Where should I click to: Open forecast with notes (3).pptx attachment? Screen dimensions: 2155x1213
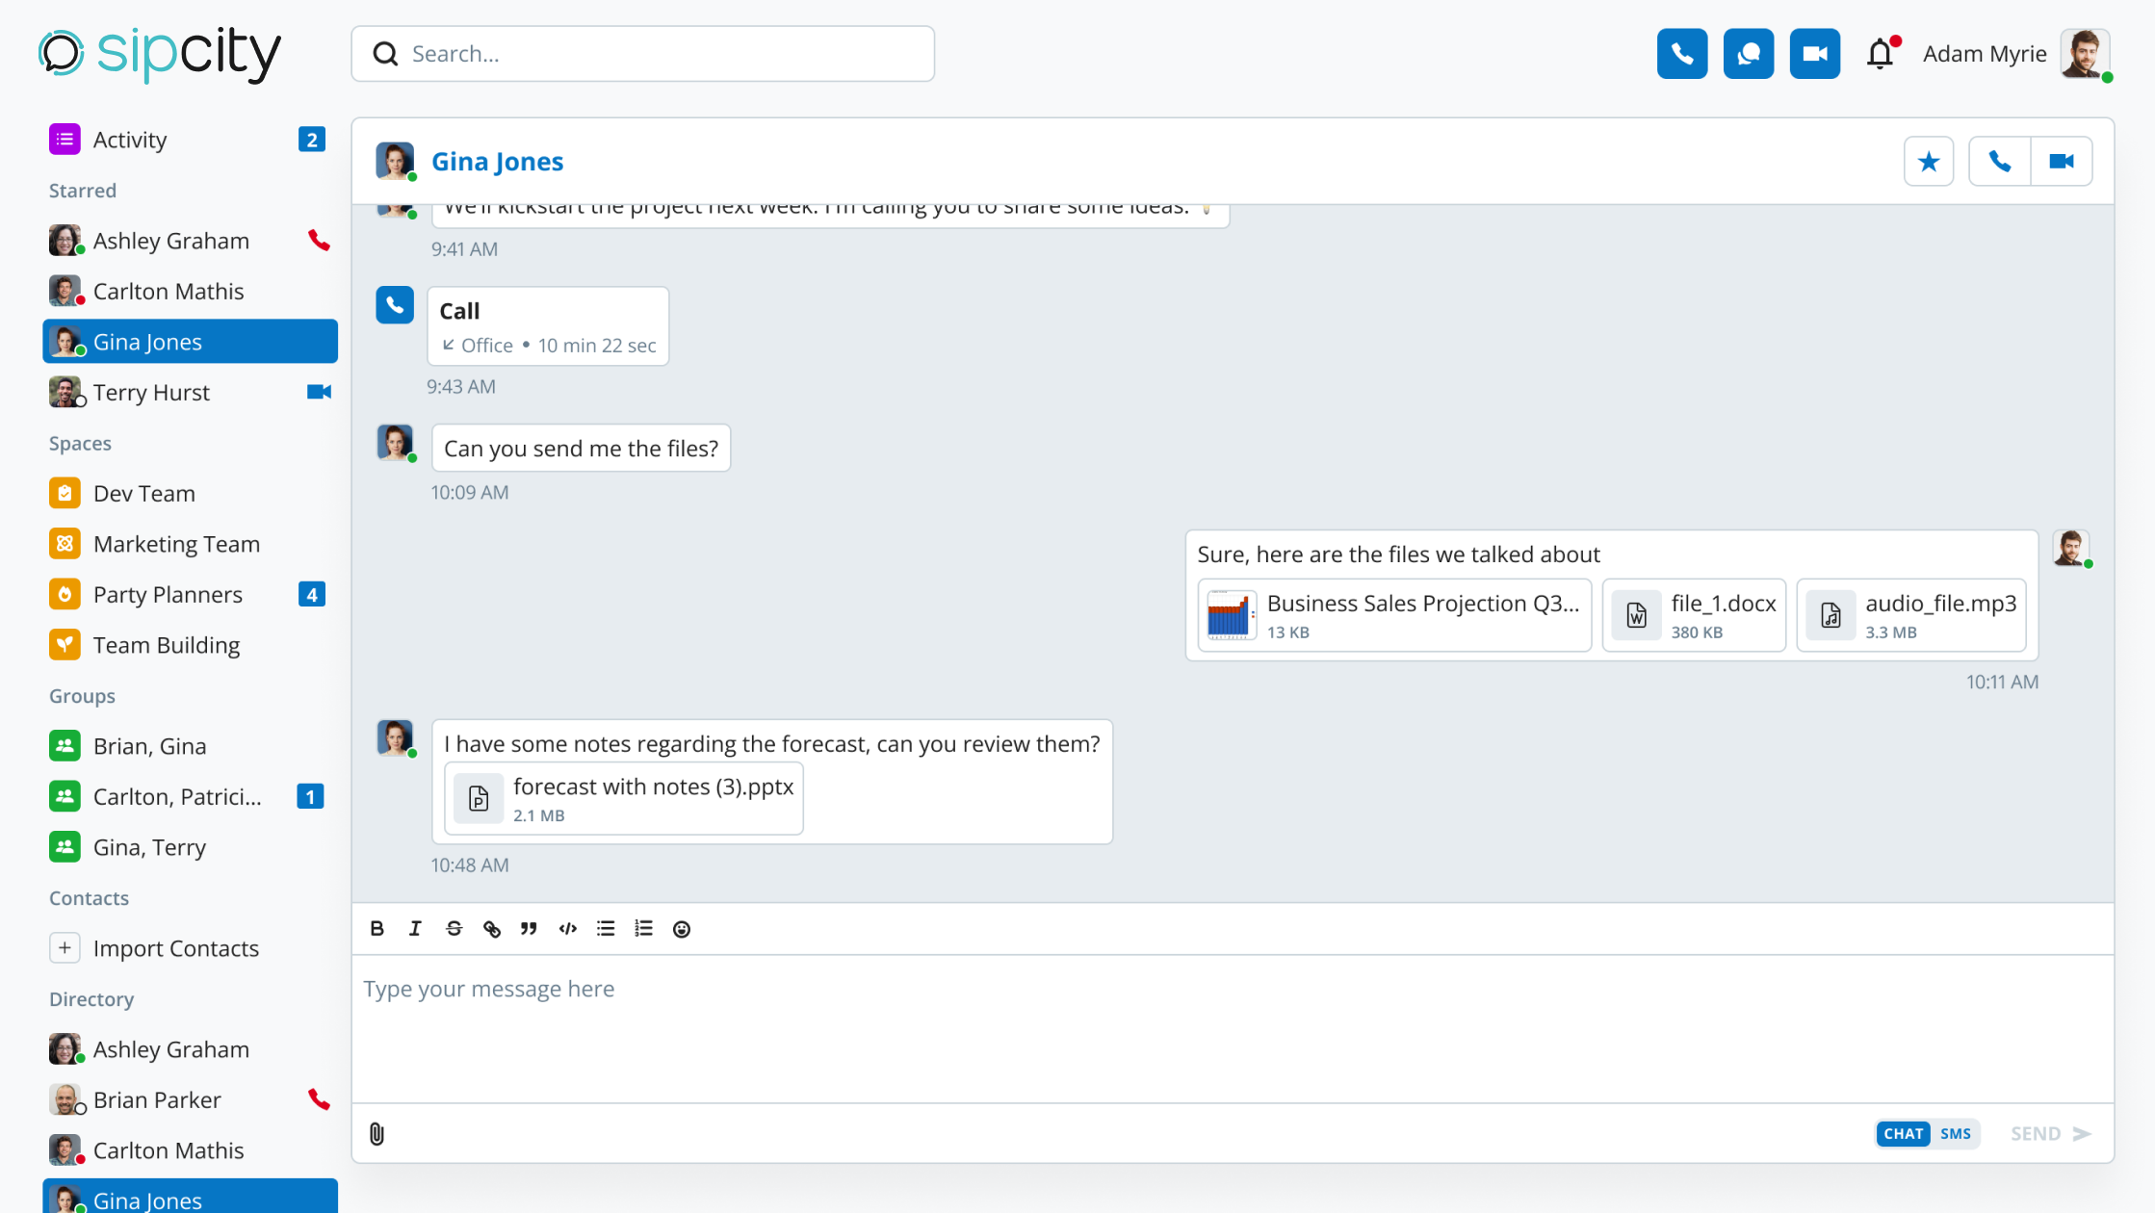point(624,798)
